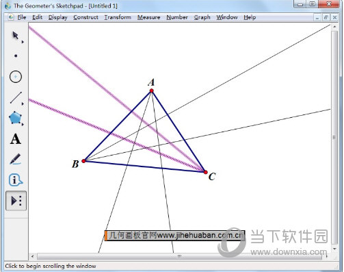The image size is (344, 272).
Task: Open the Custom tools button
Action: pos(16,201)
